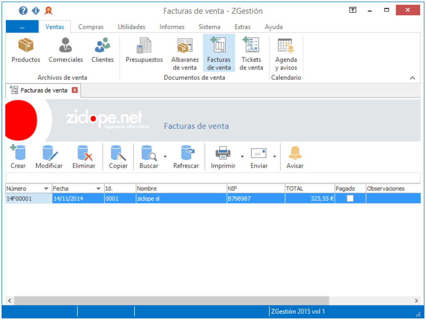Open the Clientes list
426x320 pixels.
pos(102,49)
